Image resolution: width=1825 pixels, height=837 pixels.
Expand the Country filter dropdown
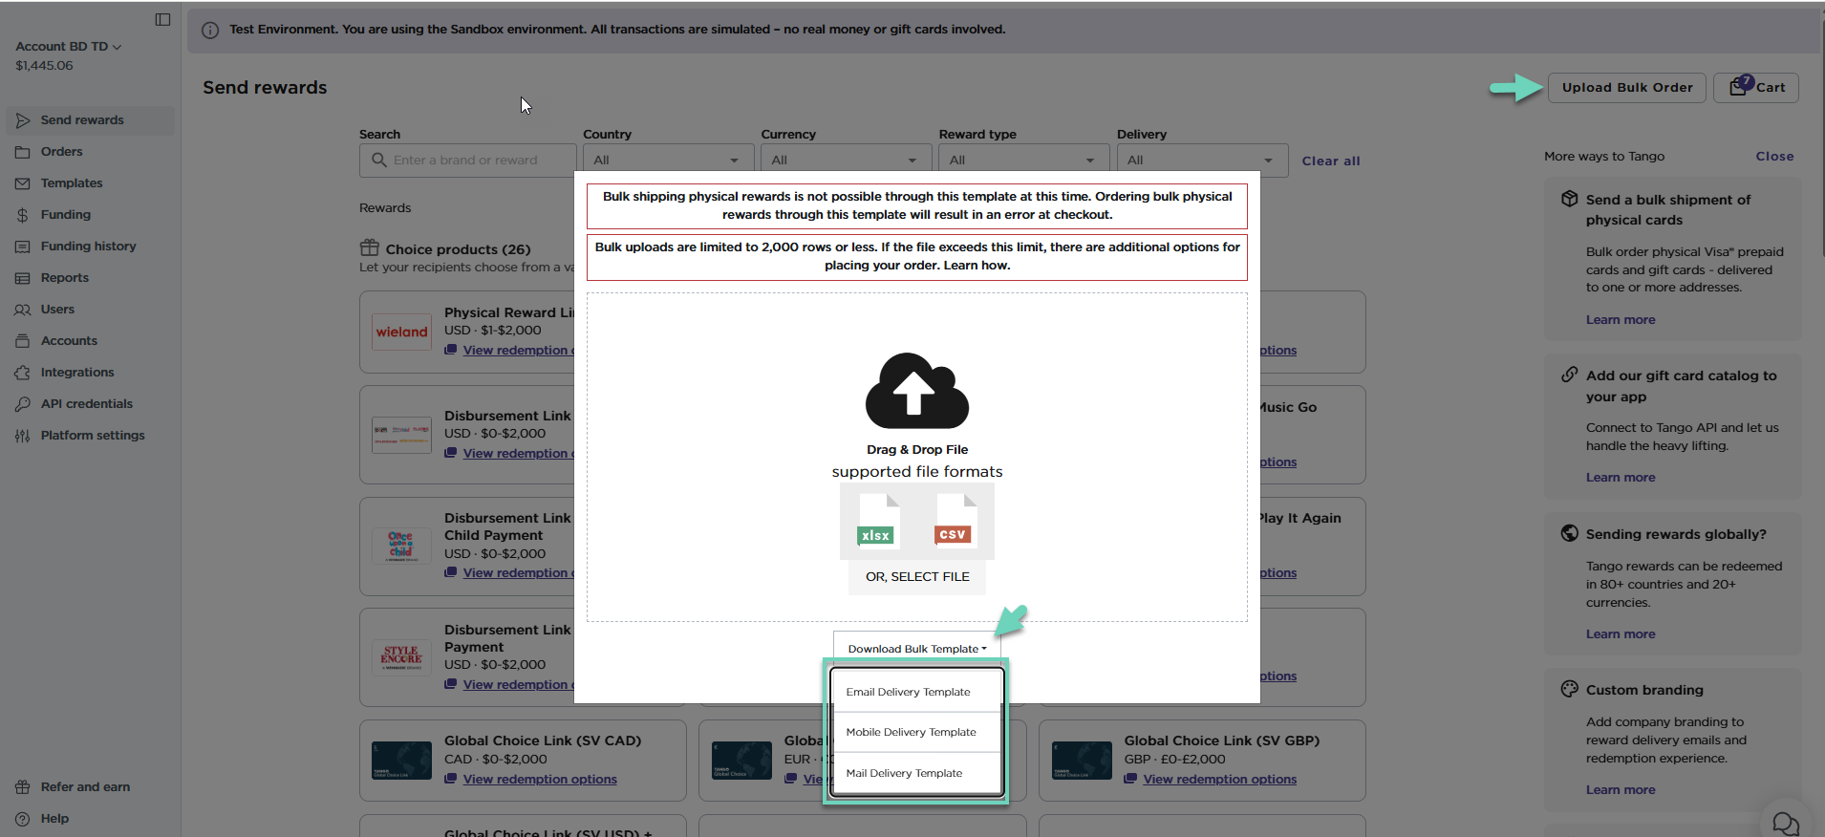point(667,160)
